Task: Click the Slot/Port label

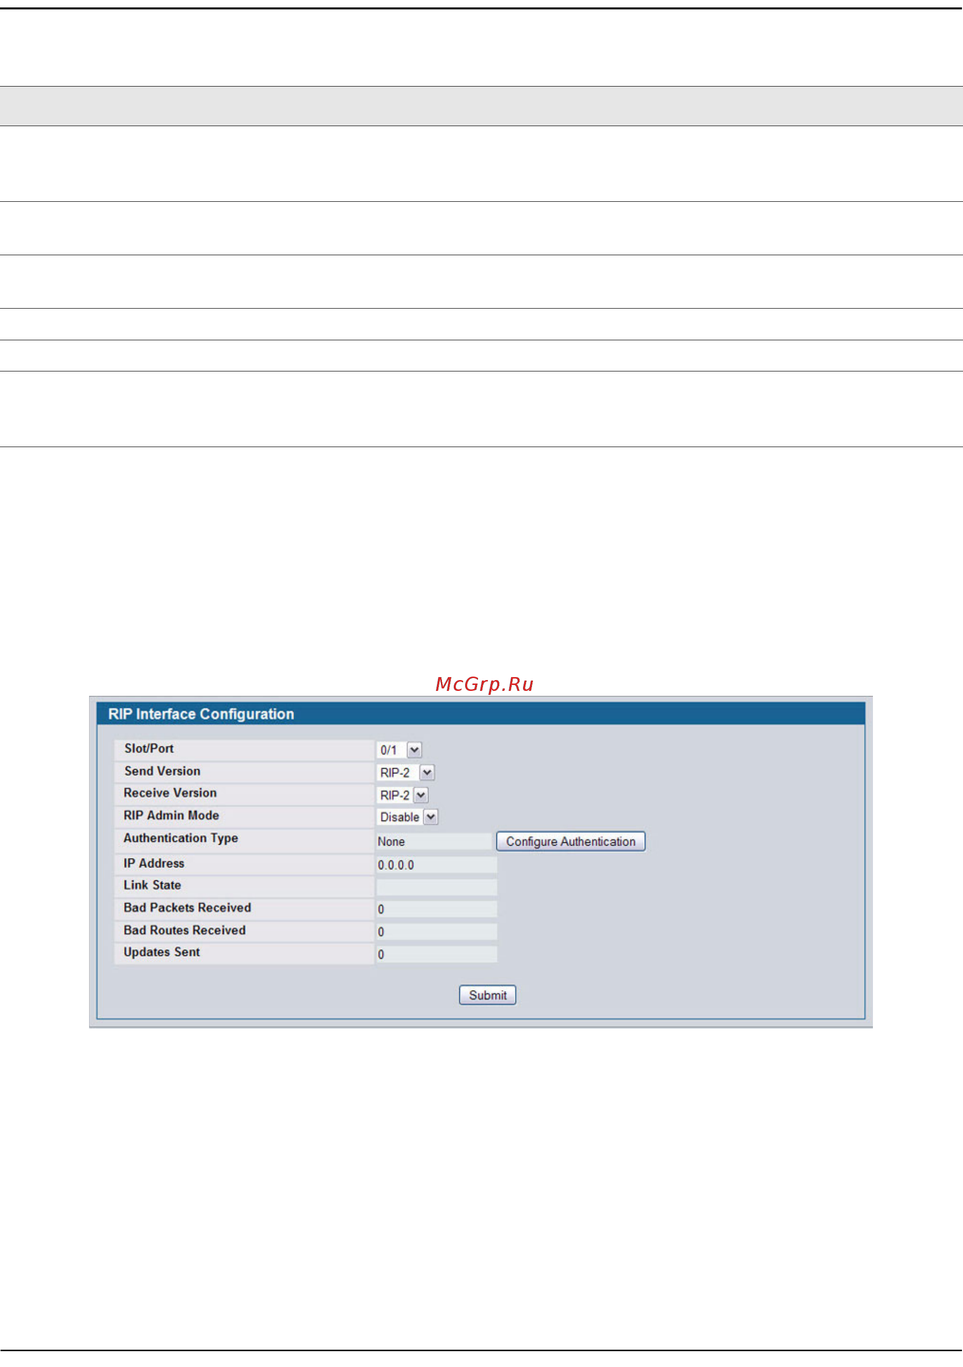Action: tap(149, 748)
